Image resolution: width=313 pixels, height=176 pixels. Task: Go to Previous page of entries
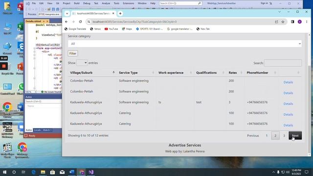click(x=253, y=136)
